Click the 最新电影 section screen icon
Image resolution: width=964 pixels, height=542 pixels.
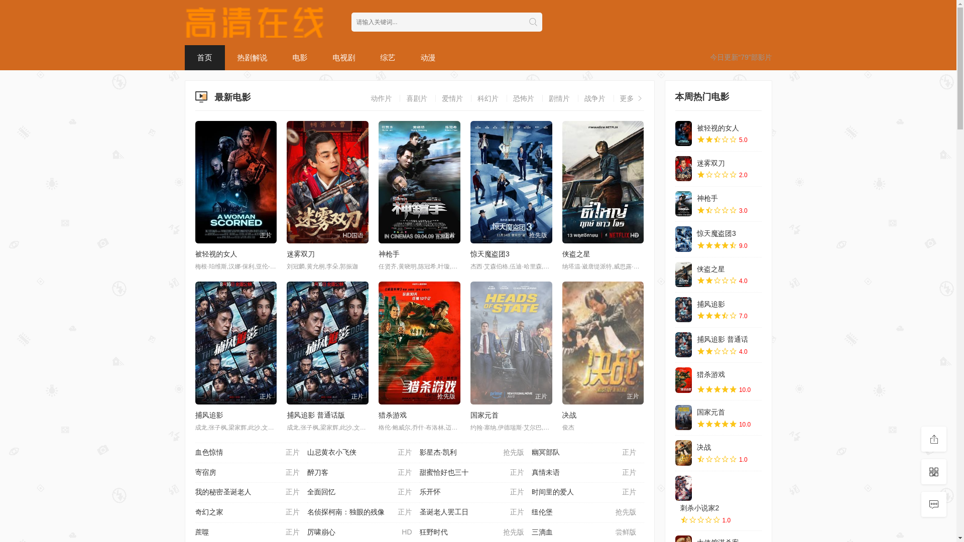click(201, 97)
